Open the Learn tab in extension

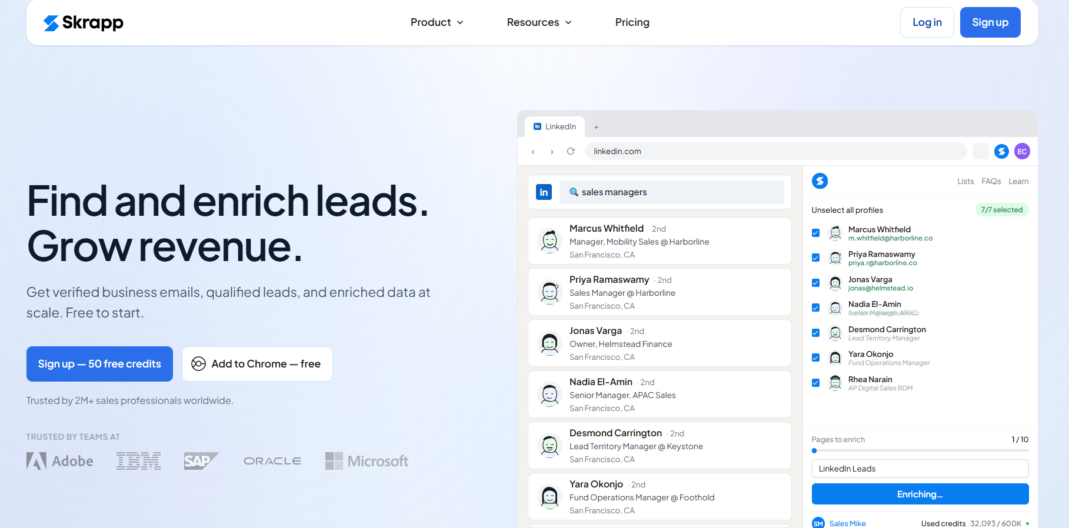click(1018, 181)
